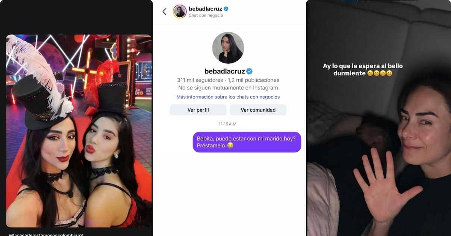Click the Chat con negocio subtitle
The width and height of the screenshot is (451, 236).
click(206, 16)
